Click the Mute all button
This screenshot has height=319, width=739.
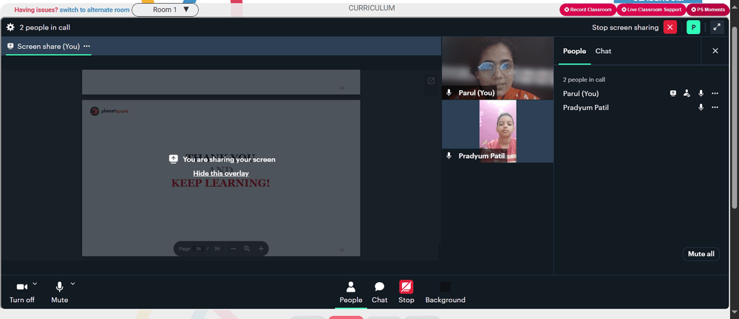click(701, 254)
